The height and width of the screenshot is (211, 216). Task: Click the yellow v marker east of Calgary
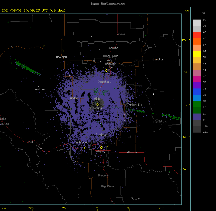[107, 146]
